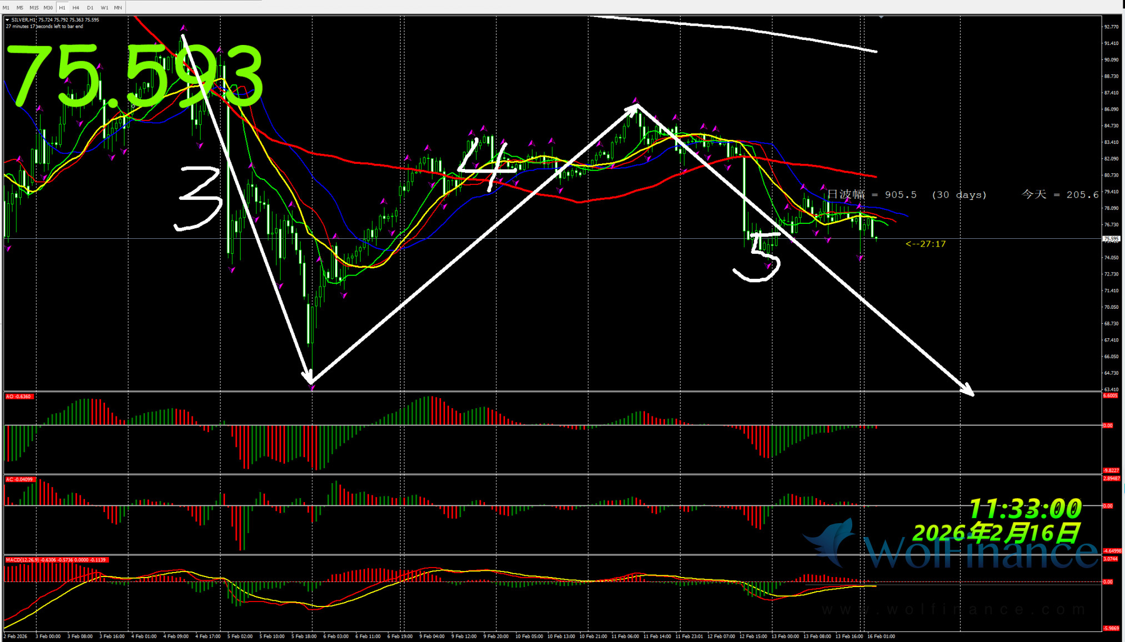Click the AO indicator label
The image size is (1125, 642).
(x=18, y=397)
